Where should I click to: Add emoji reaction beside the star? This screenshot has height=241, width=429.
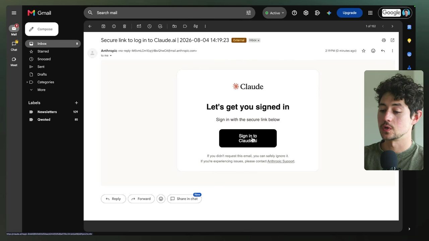373,51
